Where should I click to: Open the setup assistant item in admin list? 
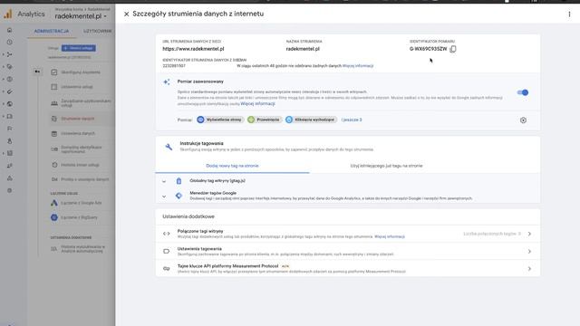pyautogui.click(x=81, y=72)
